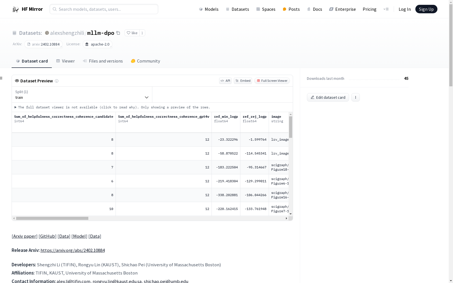Open the alexshengzhili user avatar
This screenshot has height=283, width=453.
point(47,33)
